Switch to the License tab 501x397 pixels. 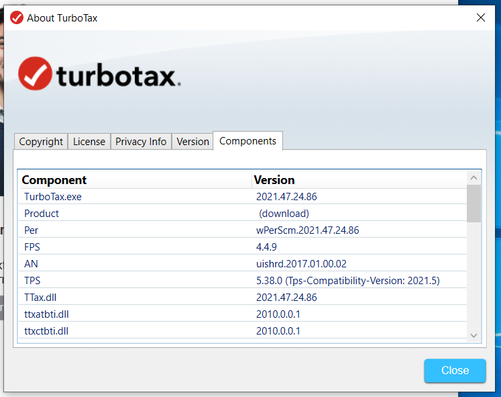click(x=89, y=141)
